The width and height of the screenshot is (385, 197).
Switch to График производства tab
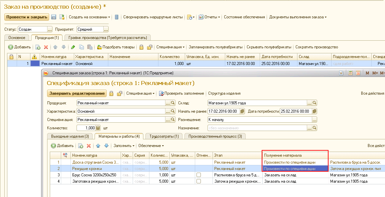point(108,38)
